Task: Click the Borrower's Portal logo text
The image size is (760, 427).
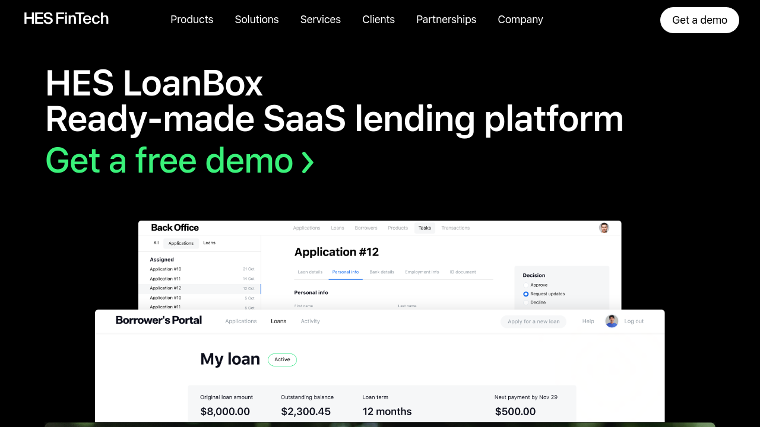Action: 159,320
